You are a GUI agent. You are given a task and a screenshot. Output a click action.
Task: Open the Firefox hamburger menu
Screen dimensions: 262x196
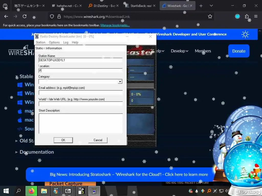pyautogui.click(x=256, y=16)
